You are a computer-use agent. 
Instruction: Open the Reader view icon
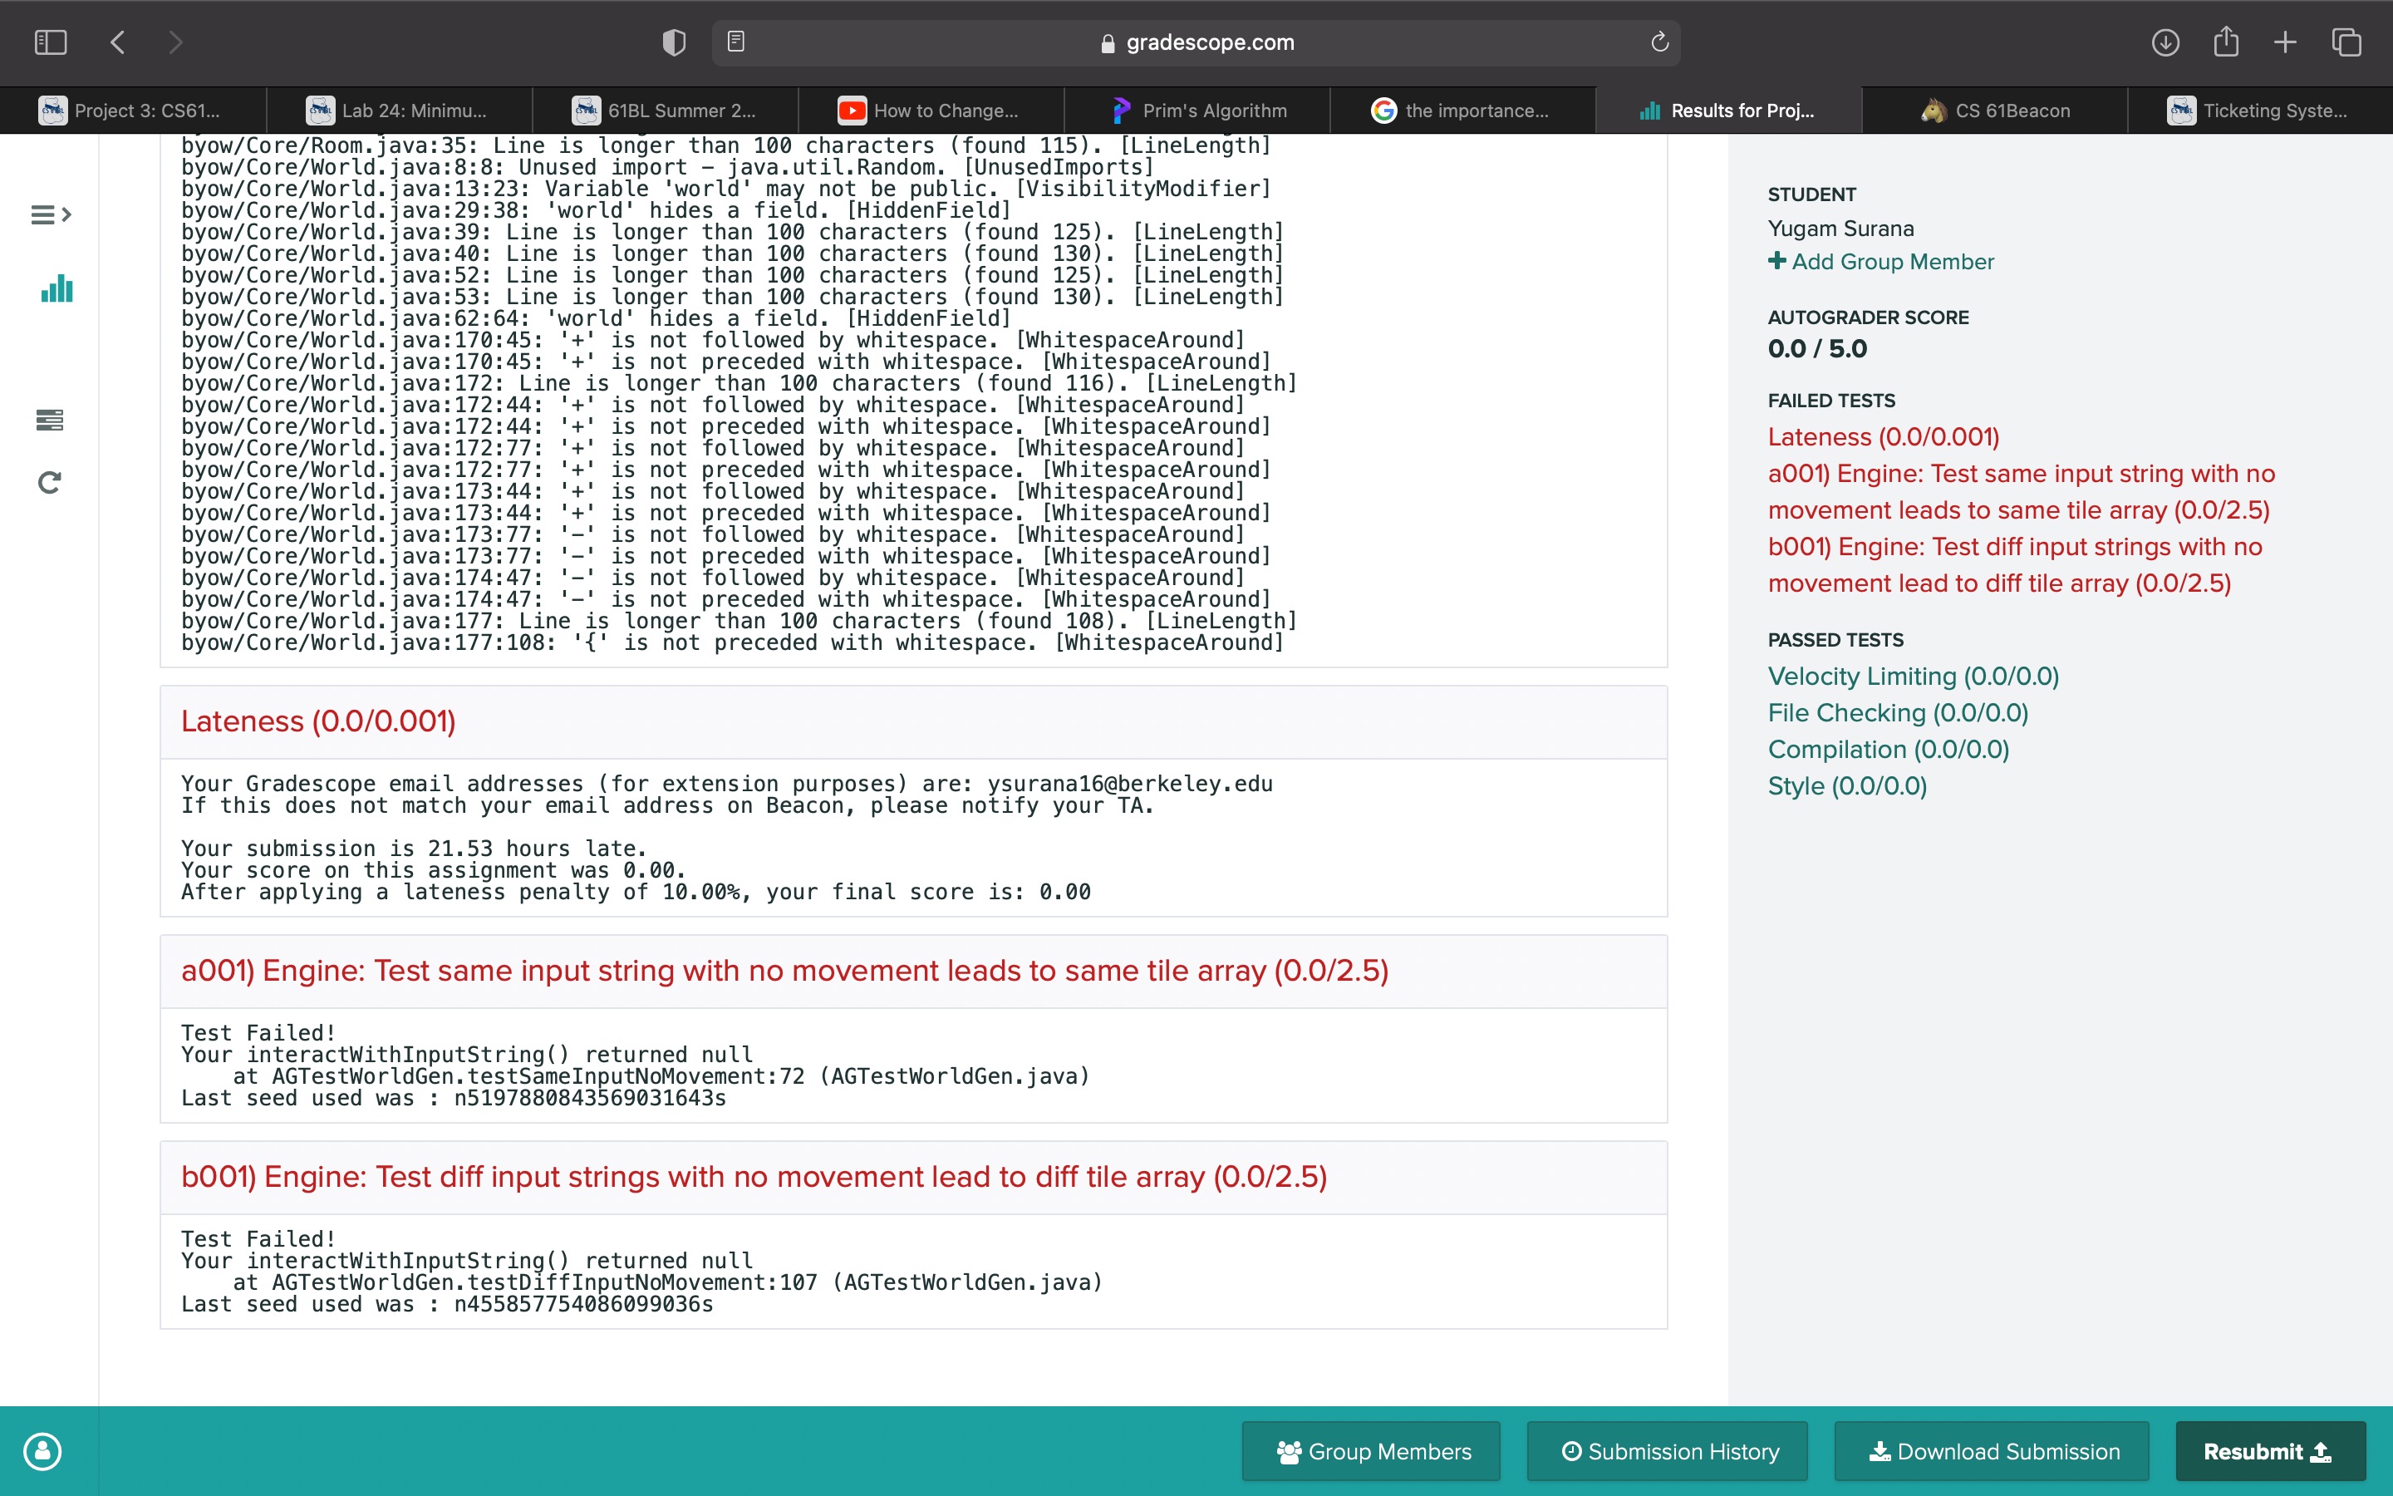(735, 42)
